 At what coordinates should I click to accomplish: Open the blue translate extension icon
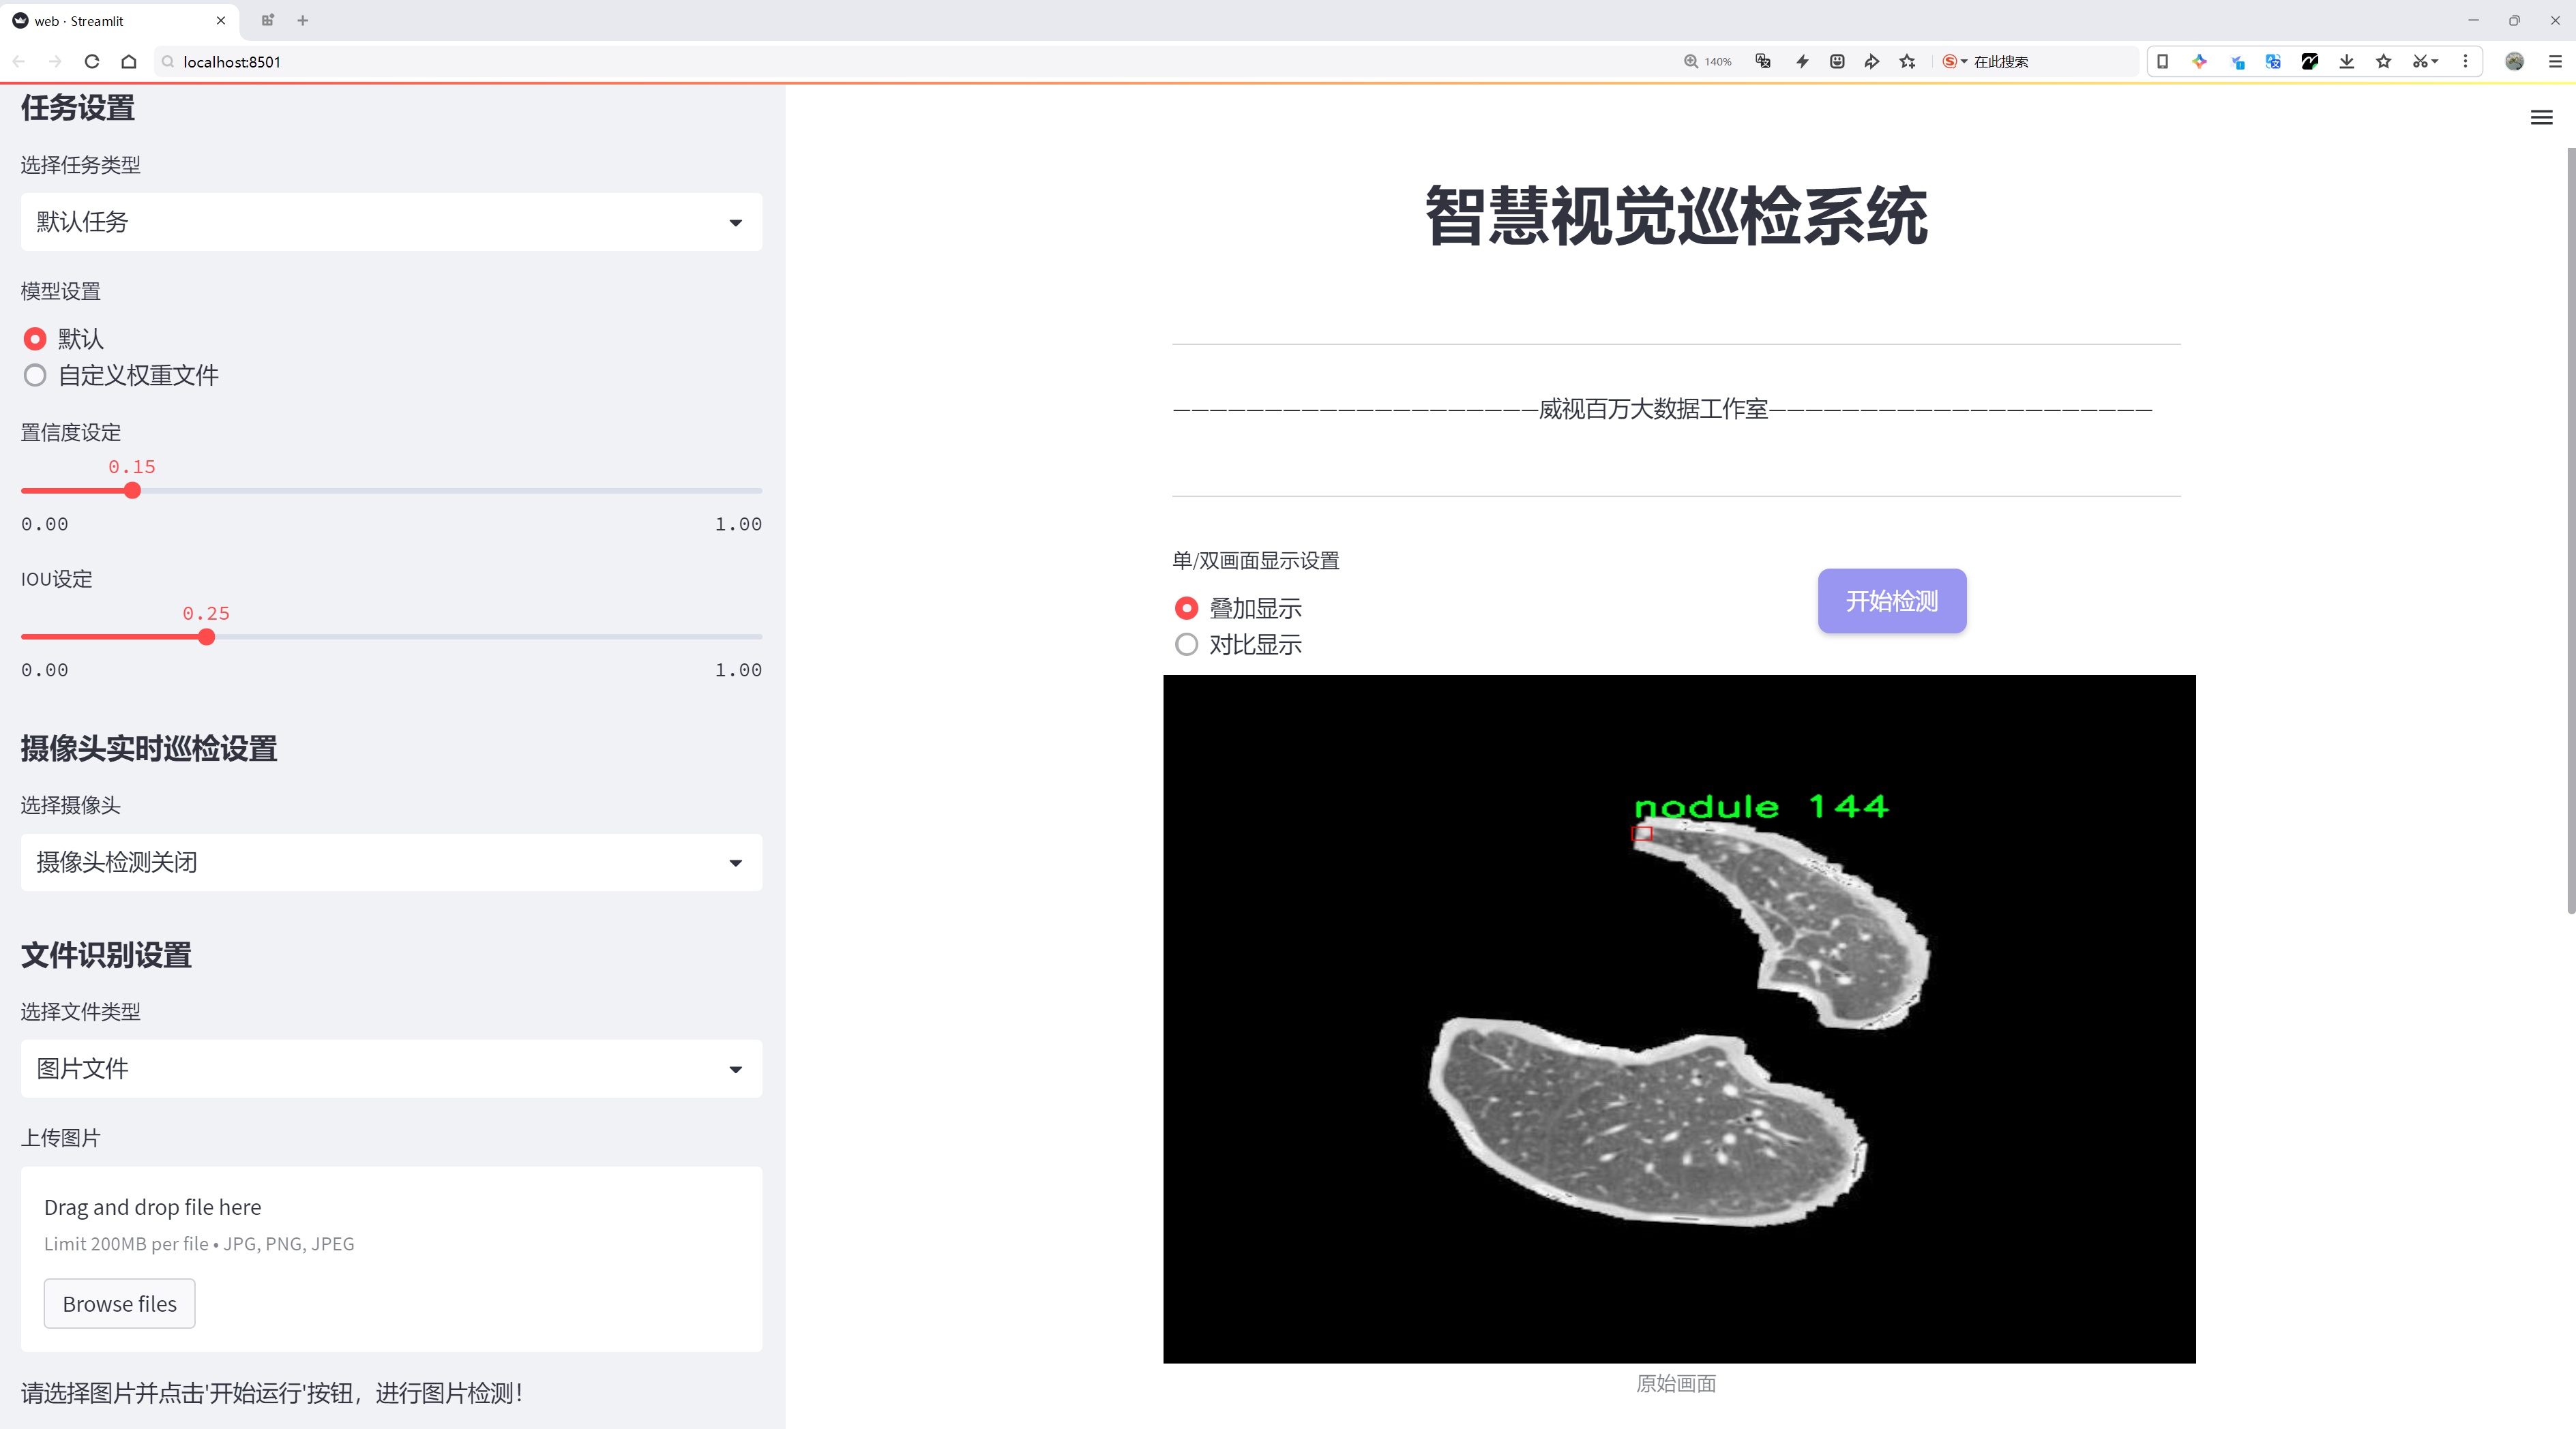coord(2273,61)
